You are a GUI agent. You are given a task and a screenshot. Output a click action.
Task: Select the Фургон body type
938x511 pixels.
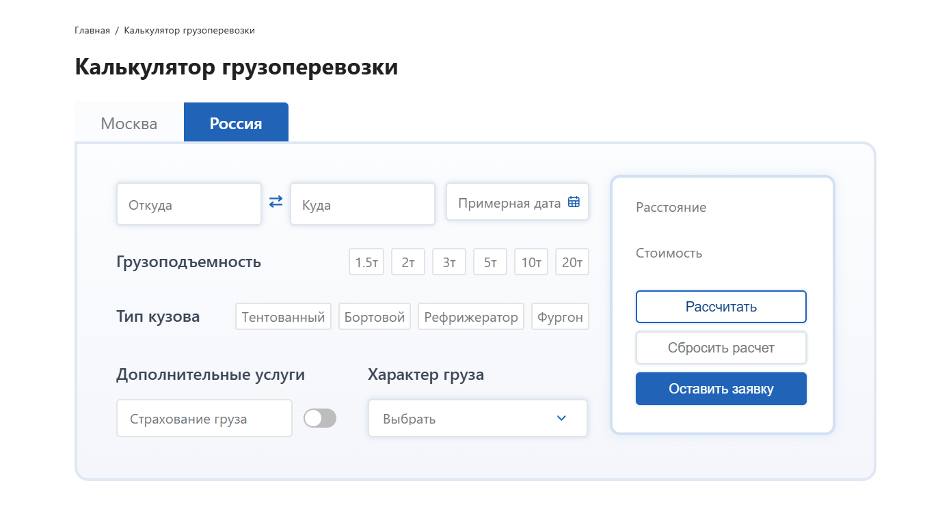tap(560, 317)
